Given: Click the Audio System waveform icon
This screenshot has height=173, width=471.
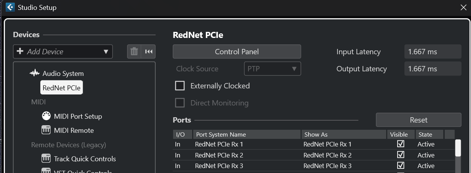Looking at the screenshot, I should pyautogui.click(x=35, y=73).
